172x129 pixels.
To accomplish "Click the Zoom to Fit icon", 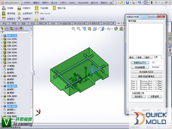I will 73,29.
